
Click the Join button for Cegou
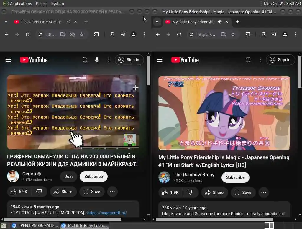click(68, 177)
